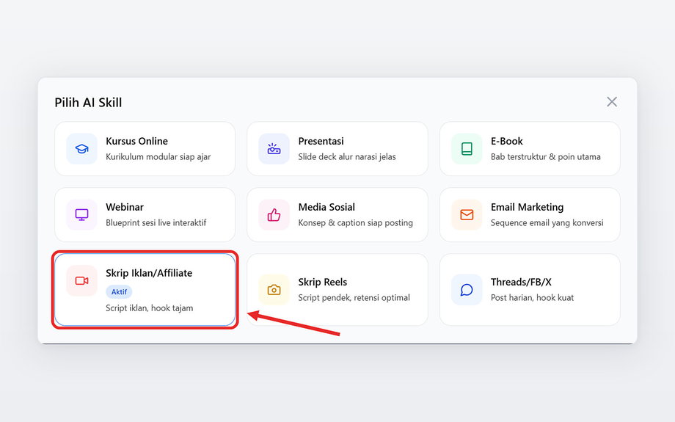Click the Aktif badge on Skrip Iklan/Affiliate
Image resolution: width=675 pixels, height=422 pixels.
pos(119,292)
